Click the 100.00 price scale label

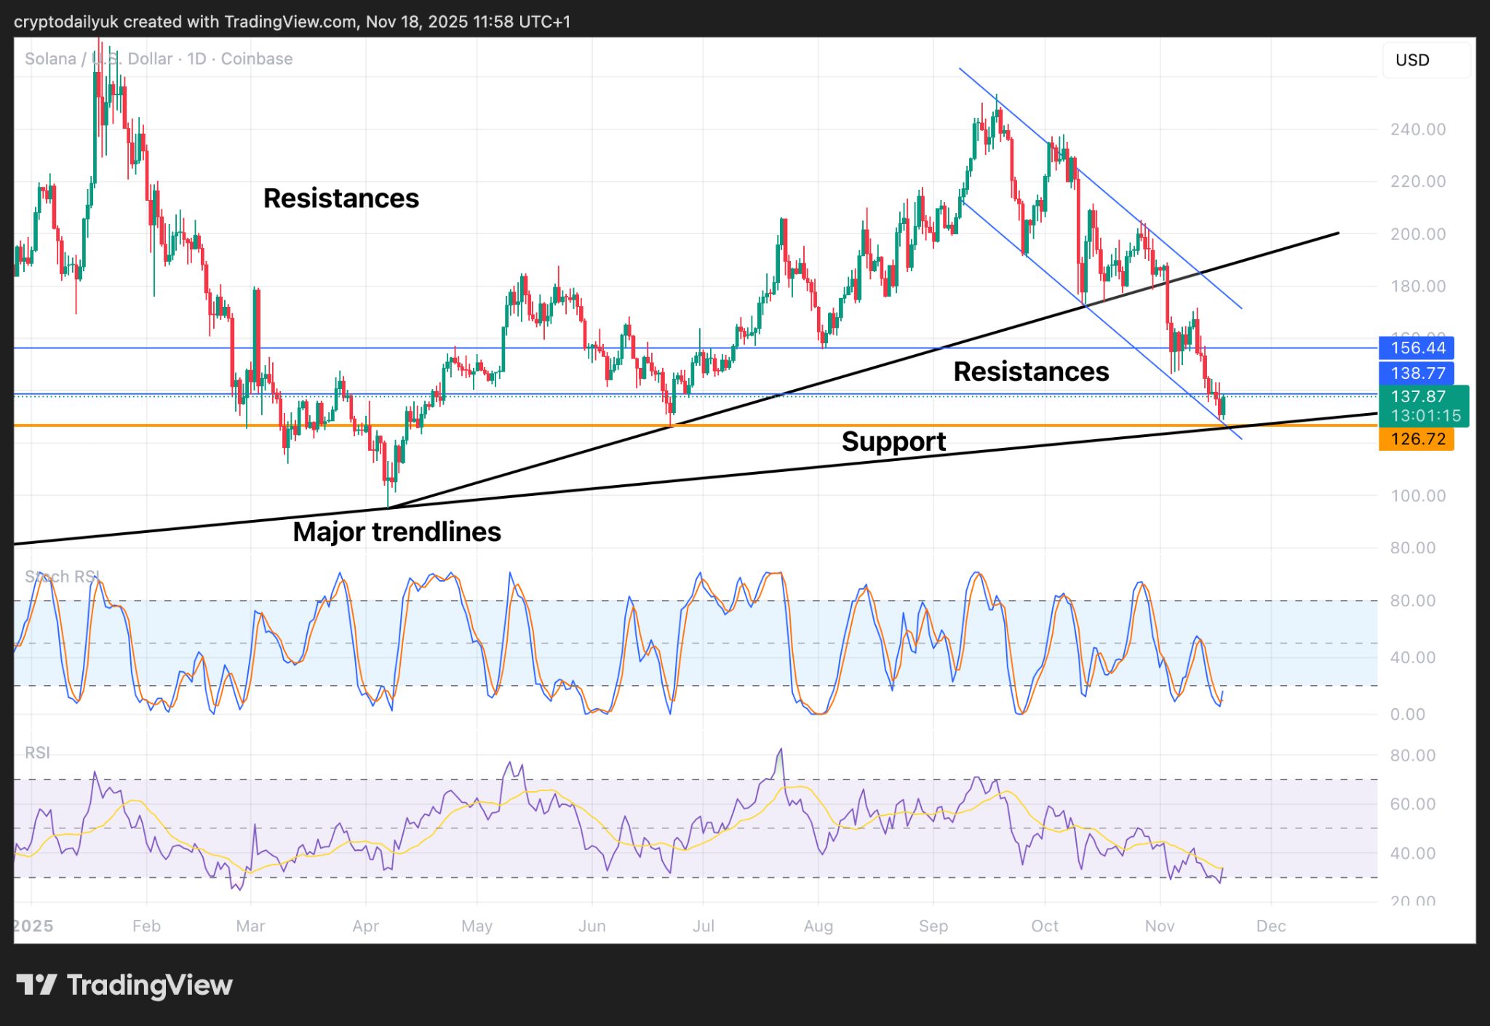[x=1417, y=496]
